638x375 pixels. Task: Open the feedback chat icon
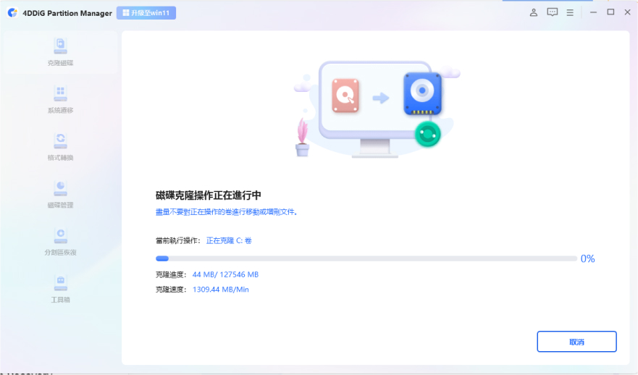click(552, 12)
